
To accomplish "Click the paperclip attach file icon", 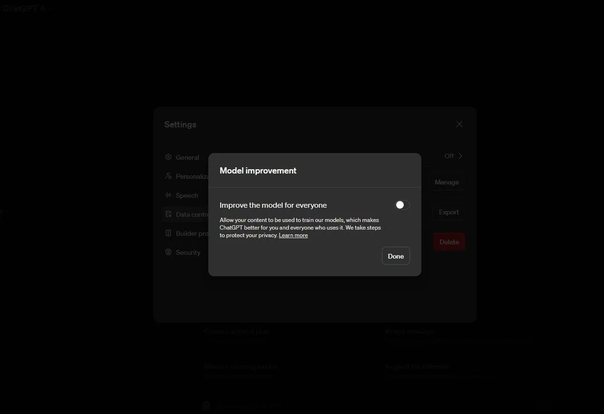I will pyautogui.click(x=206, y=405).
